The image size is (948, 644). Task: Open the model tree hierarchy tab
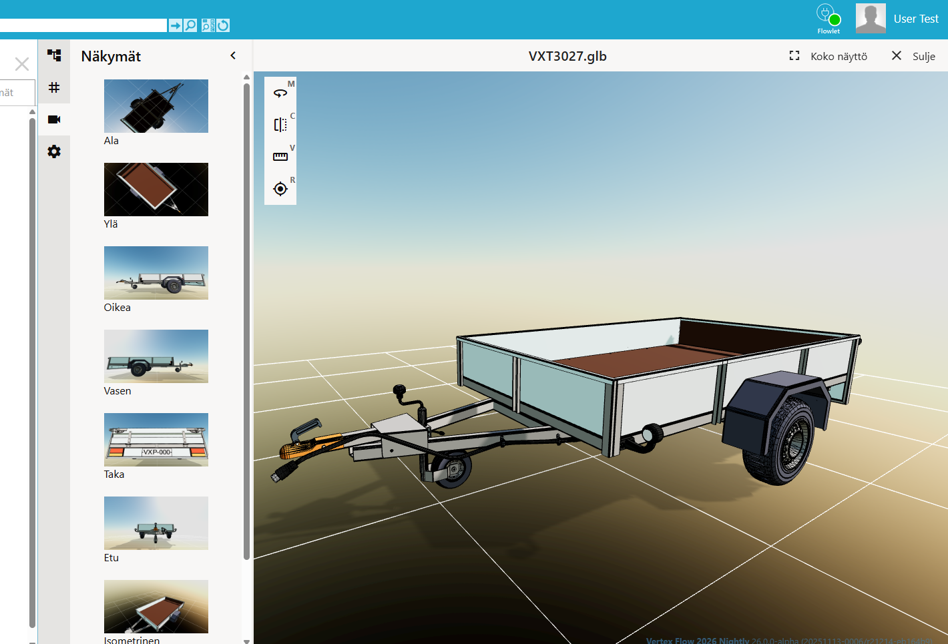tap(54, 55)
